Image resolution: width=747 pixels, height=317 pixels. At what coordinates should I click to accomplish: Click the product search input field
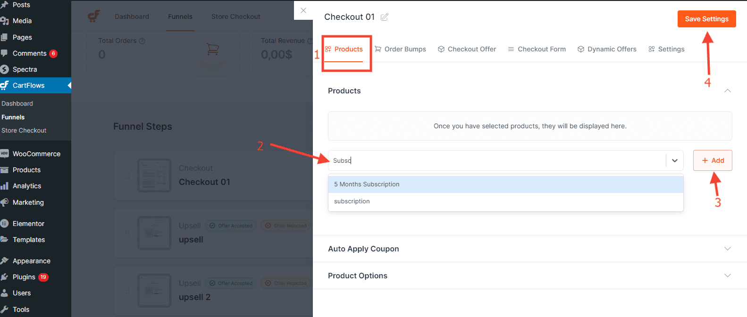point(497,160)
